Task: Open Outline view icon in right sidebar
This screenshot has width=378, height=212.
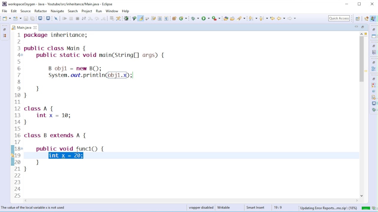Action: tap(374, 69)
